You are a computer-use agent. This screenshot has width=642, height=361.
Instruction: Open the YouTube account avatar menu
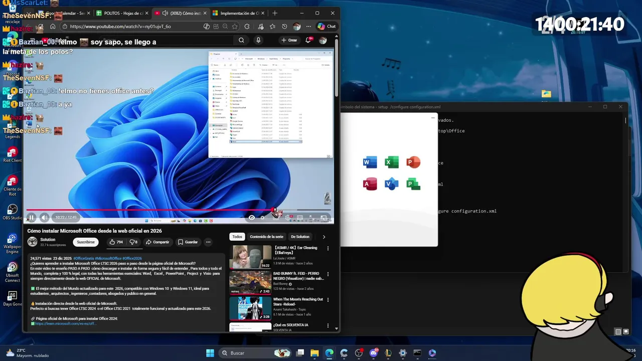[323, 40]
